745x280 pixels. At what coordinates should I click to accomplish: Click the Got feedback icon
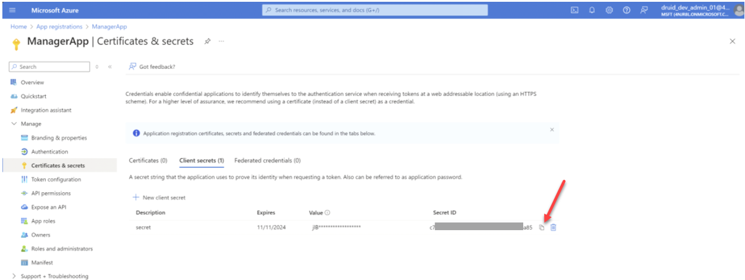pyautogui.click(x=133, y=66)
